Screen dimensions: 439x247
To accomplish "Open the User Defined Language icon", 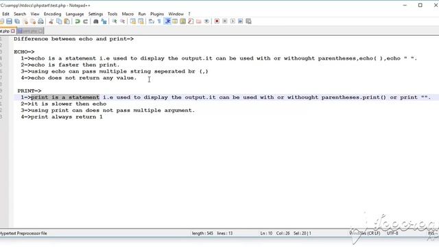I will (175, 21).
